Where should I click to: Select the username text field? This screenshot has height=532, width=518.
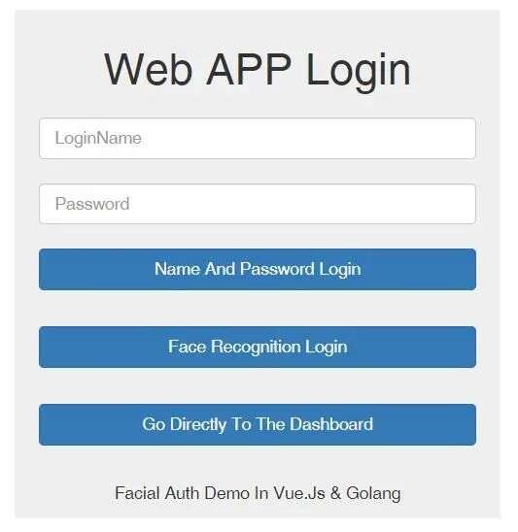pos(258,139)
